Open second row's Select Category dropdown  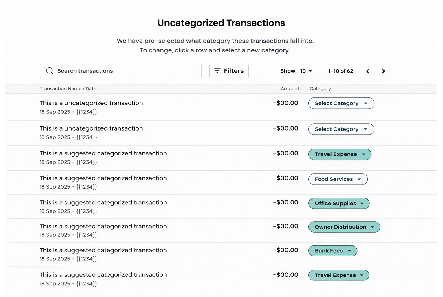pyautogui.click(x=341, y=129)
